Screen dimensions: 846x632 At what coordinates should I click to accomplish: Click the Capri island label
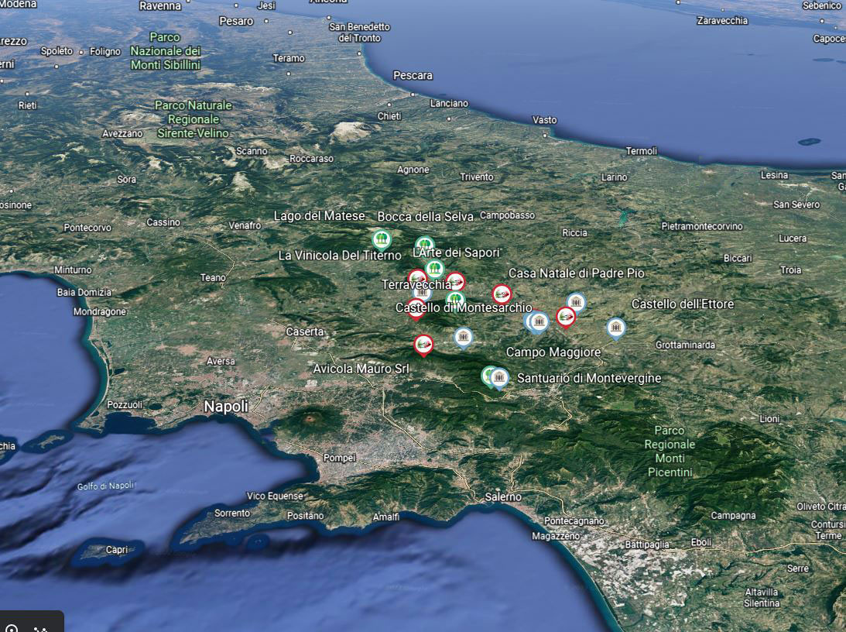click(x=117, y=550)
